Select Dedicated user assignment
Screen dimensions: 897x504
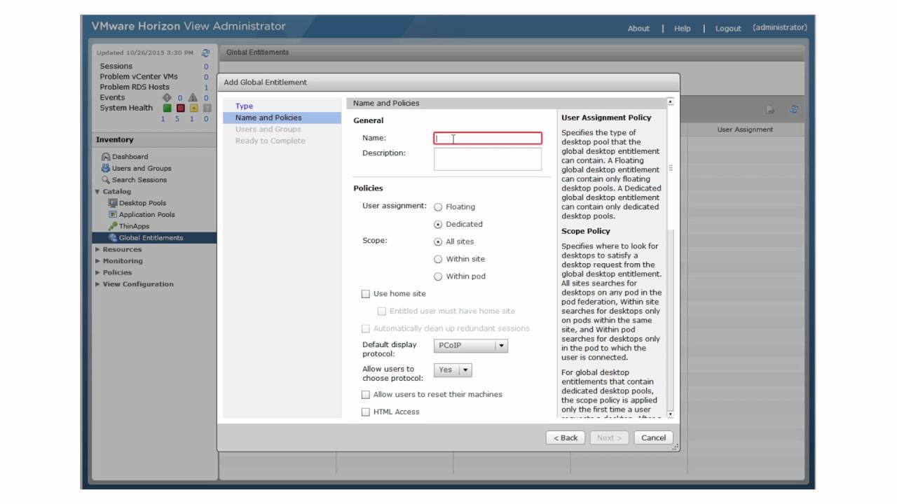point(439,225)
